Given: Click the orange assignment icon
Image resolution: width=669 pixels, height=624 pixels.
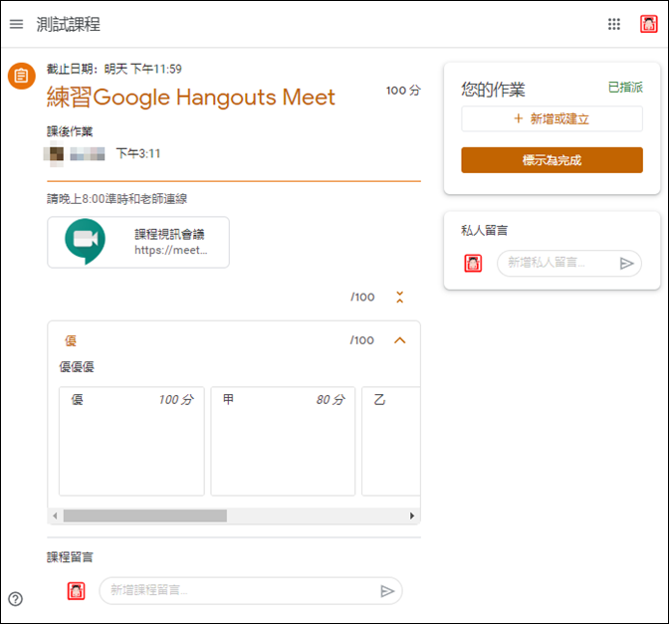Looking at the screenshot, I should tap(21, 76).
